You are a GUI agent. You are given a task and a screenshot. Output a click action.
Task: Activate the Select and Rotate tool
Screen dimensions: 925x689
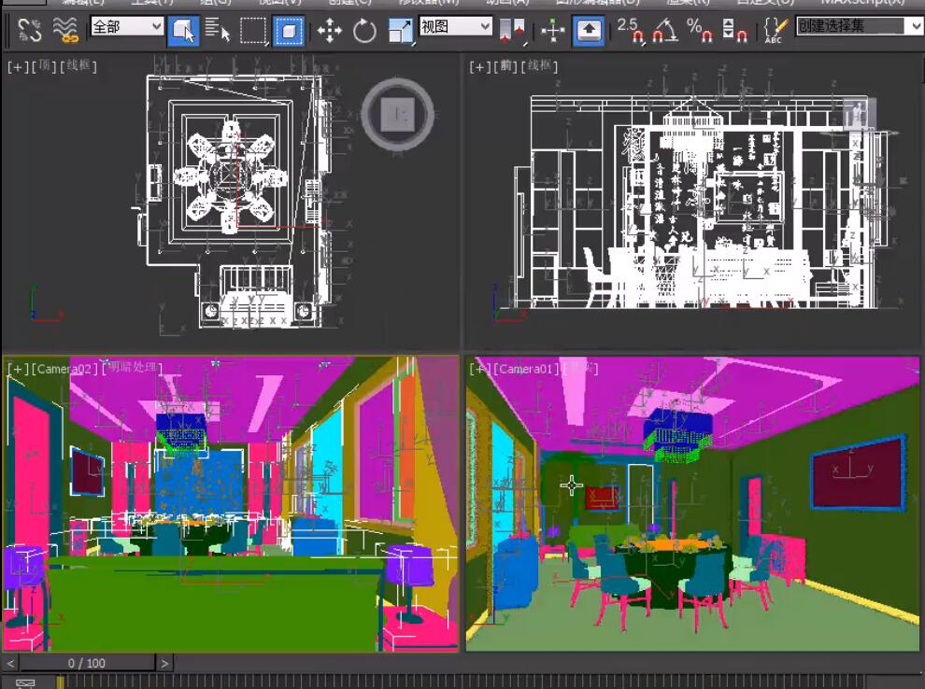pos(364,31)
